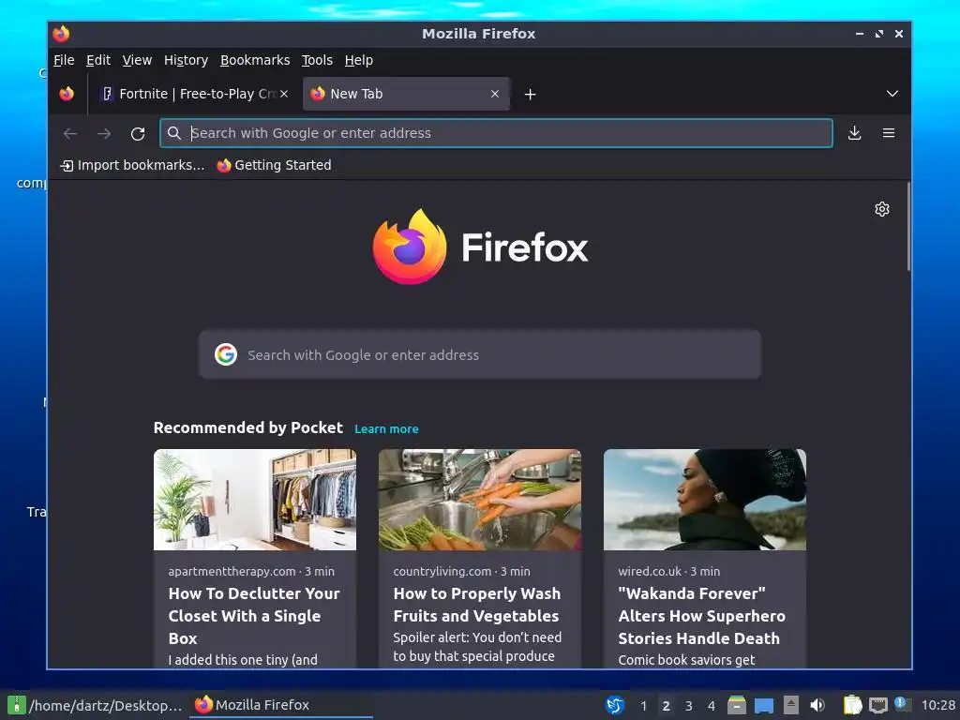960x720 pixels.
Task: Click the Mozilla Firefox taskbar entry
Action: (281, 705)
